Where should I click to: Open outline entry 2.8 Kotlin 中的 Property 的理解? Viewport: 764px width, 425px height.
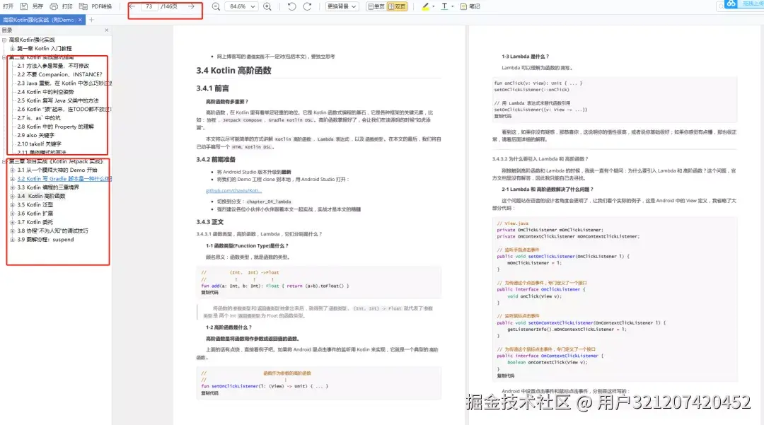pyautogui.click(x=55, y=127)
